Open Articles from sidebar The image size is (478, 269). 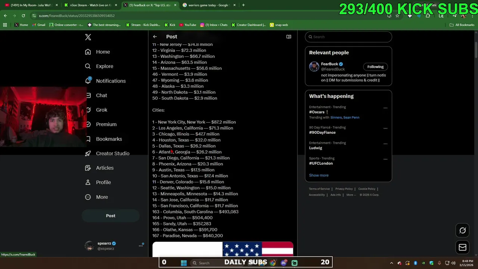click(99, 168)
